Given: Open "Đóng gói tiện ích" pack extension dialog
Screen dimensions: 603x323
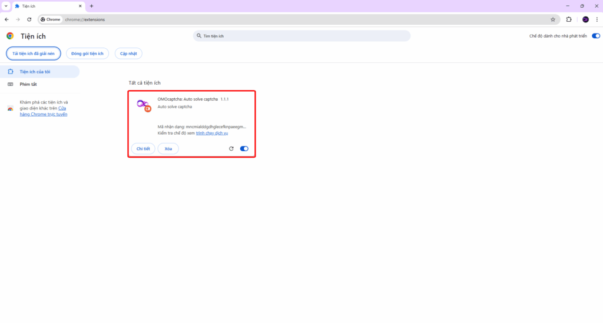Looking at the screenshot, I should (x=87, y=54).
